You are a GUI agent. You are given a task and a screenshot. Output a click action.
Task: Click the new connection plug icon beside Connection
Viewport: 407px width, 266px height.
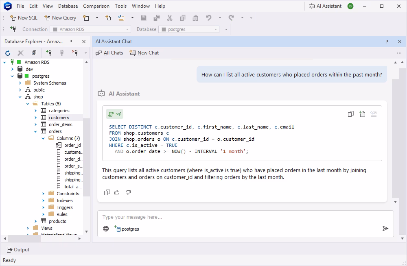pyautogui.click(x=13, y=29)
